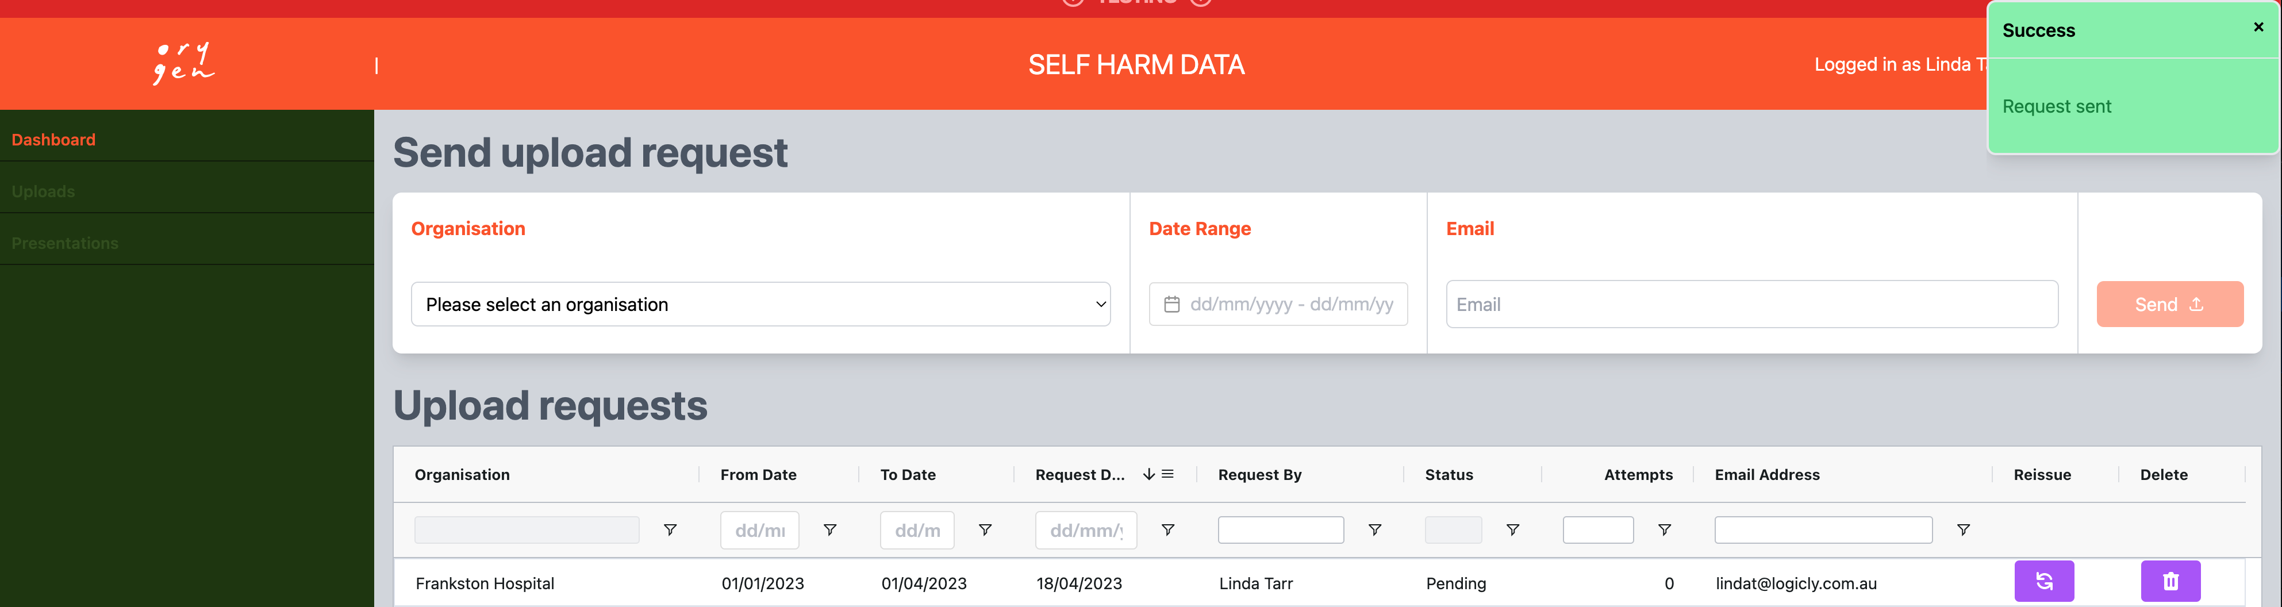Image resolution: width=2282 pixels, height=607 pixels.
Task: Open the Status filter icon
Action: click(x=1513, y=530)
